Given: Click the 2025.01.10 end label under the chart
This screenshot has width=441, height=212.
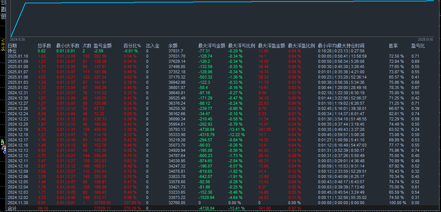Looking at the screenshot, I should pyautogui.click(x=425, y=39).
